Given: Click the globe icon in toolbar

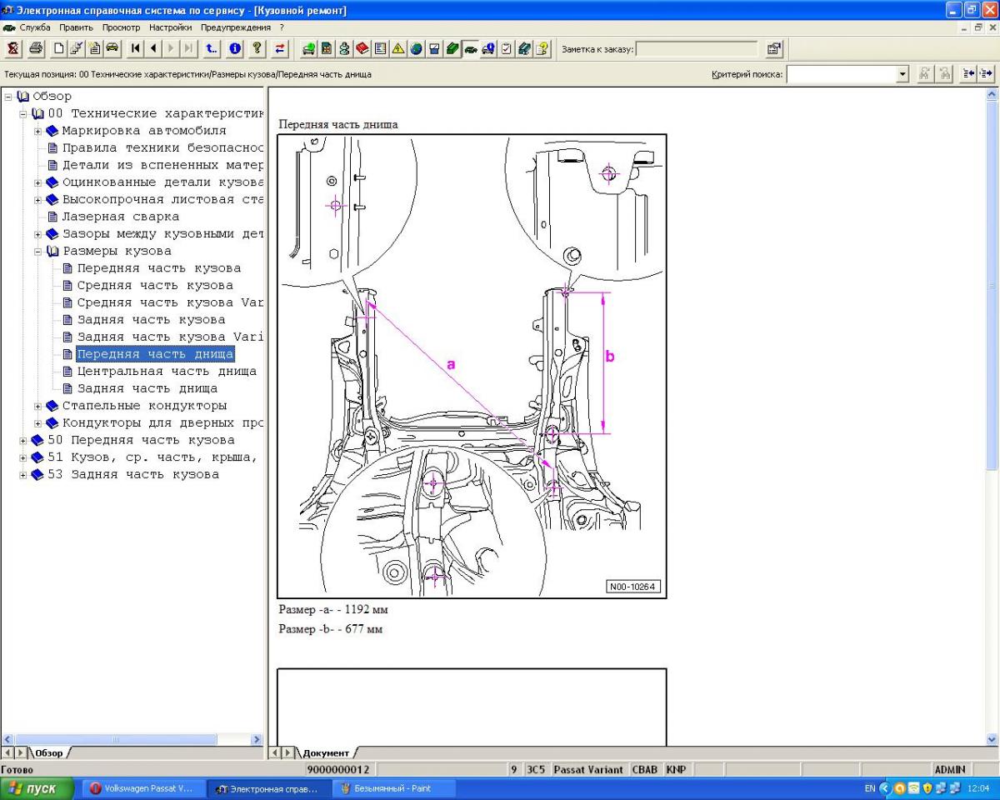Looking at the screenshot, I should [x=416, y=49].
